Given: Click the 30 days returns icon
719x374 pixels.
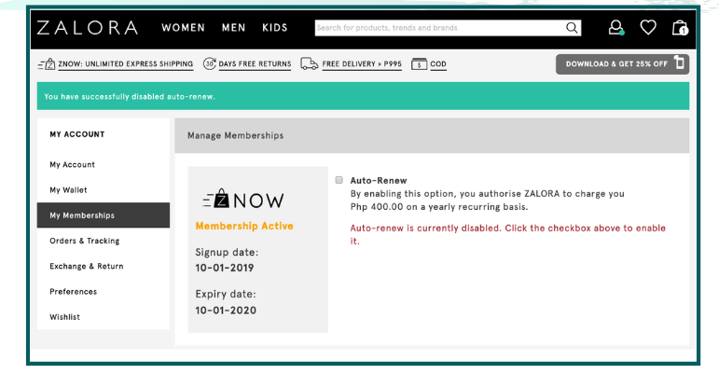Looking at the screenshot, I should (210, 63).
